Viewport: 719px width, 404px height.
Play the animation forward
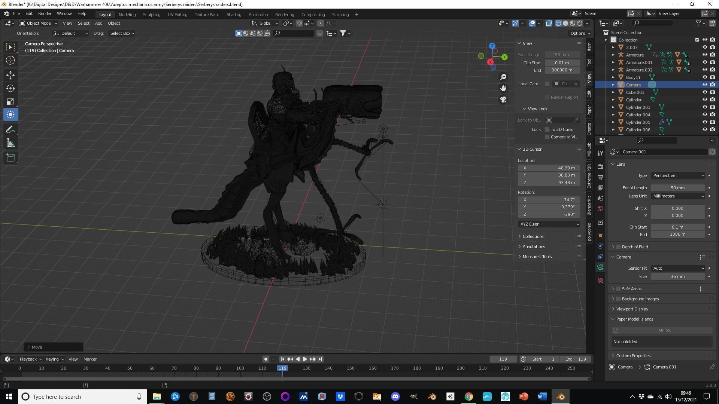(x=305, y=359)
